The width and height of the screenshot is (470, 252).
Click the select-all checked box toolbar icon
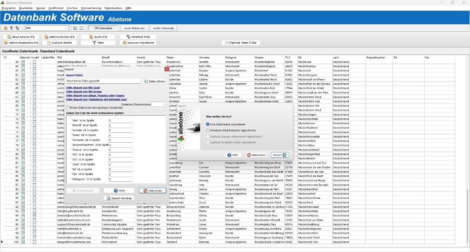tap(75, 28)
